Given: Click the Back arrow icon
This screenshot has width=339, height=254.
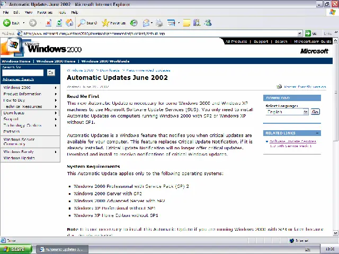Looking at the screenshot, I should point(7,23).
